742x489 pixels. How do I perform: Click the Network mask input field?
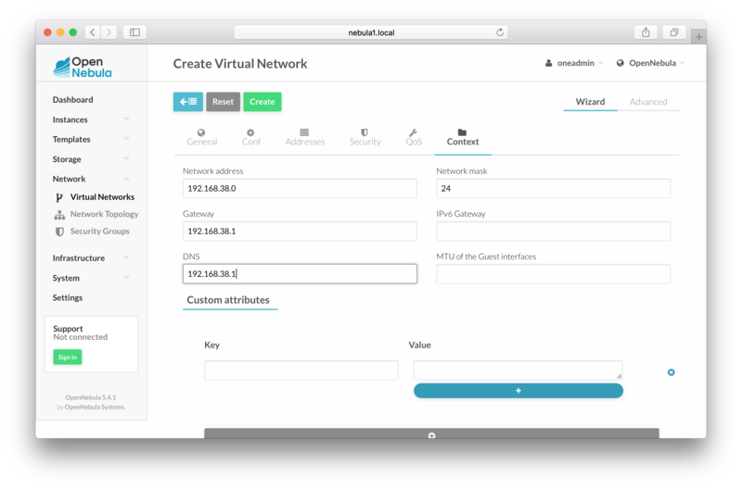click(553, 188)
